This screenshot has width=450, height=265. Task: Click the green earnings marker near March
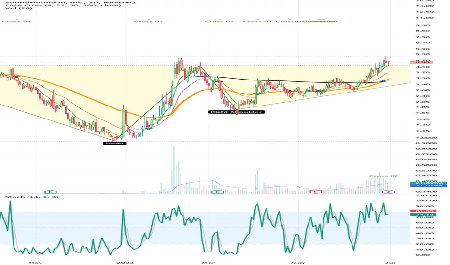click(x=218, y=192)
